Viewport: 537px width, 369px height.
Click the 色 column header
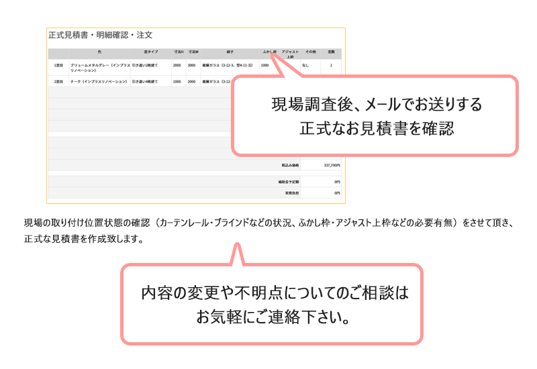pyautogui.click(x=99, y=52)
